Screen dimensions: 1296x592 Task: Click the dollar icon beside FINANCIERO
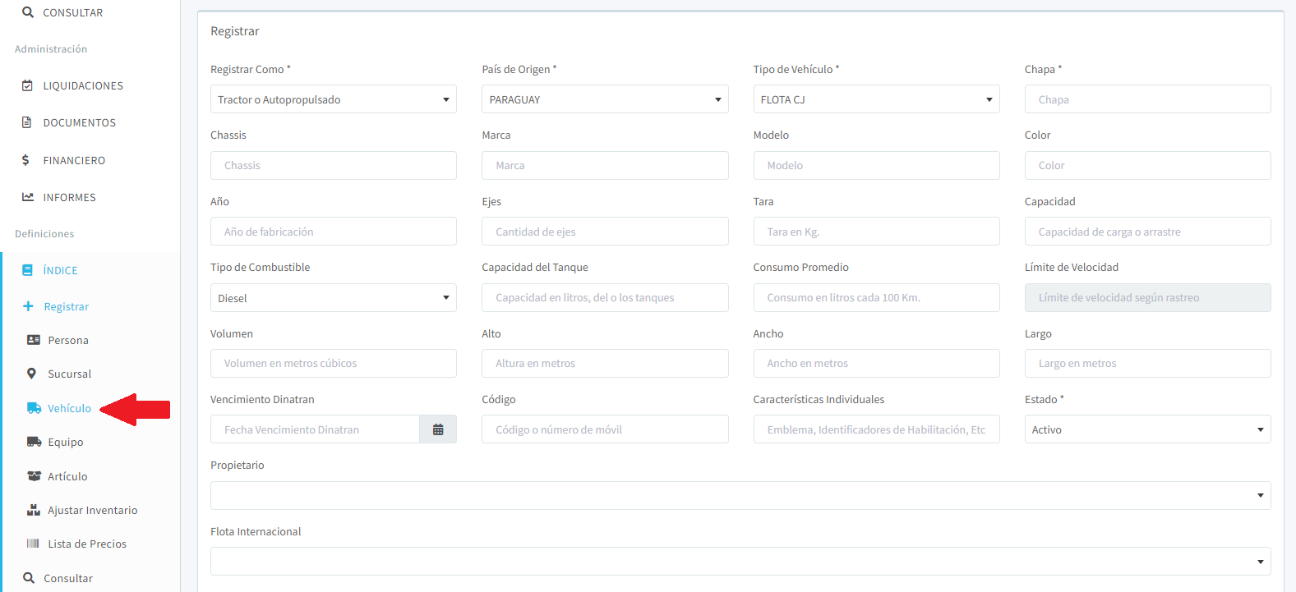25,160
